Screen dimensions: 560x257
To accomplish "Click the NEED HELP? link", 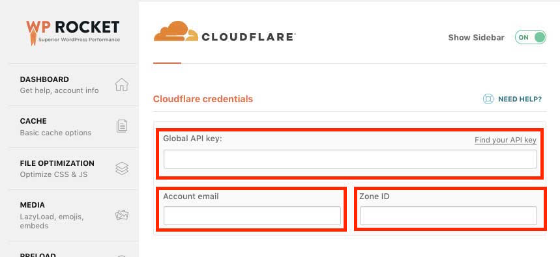I will tap(520, 99).
